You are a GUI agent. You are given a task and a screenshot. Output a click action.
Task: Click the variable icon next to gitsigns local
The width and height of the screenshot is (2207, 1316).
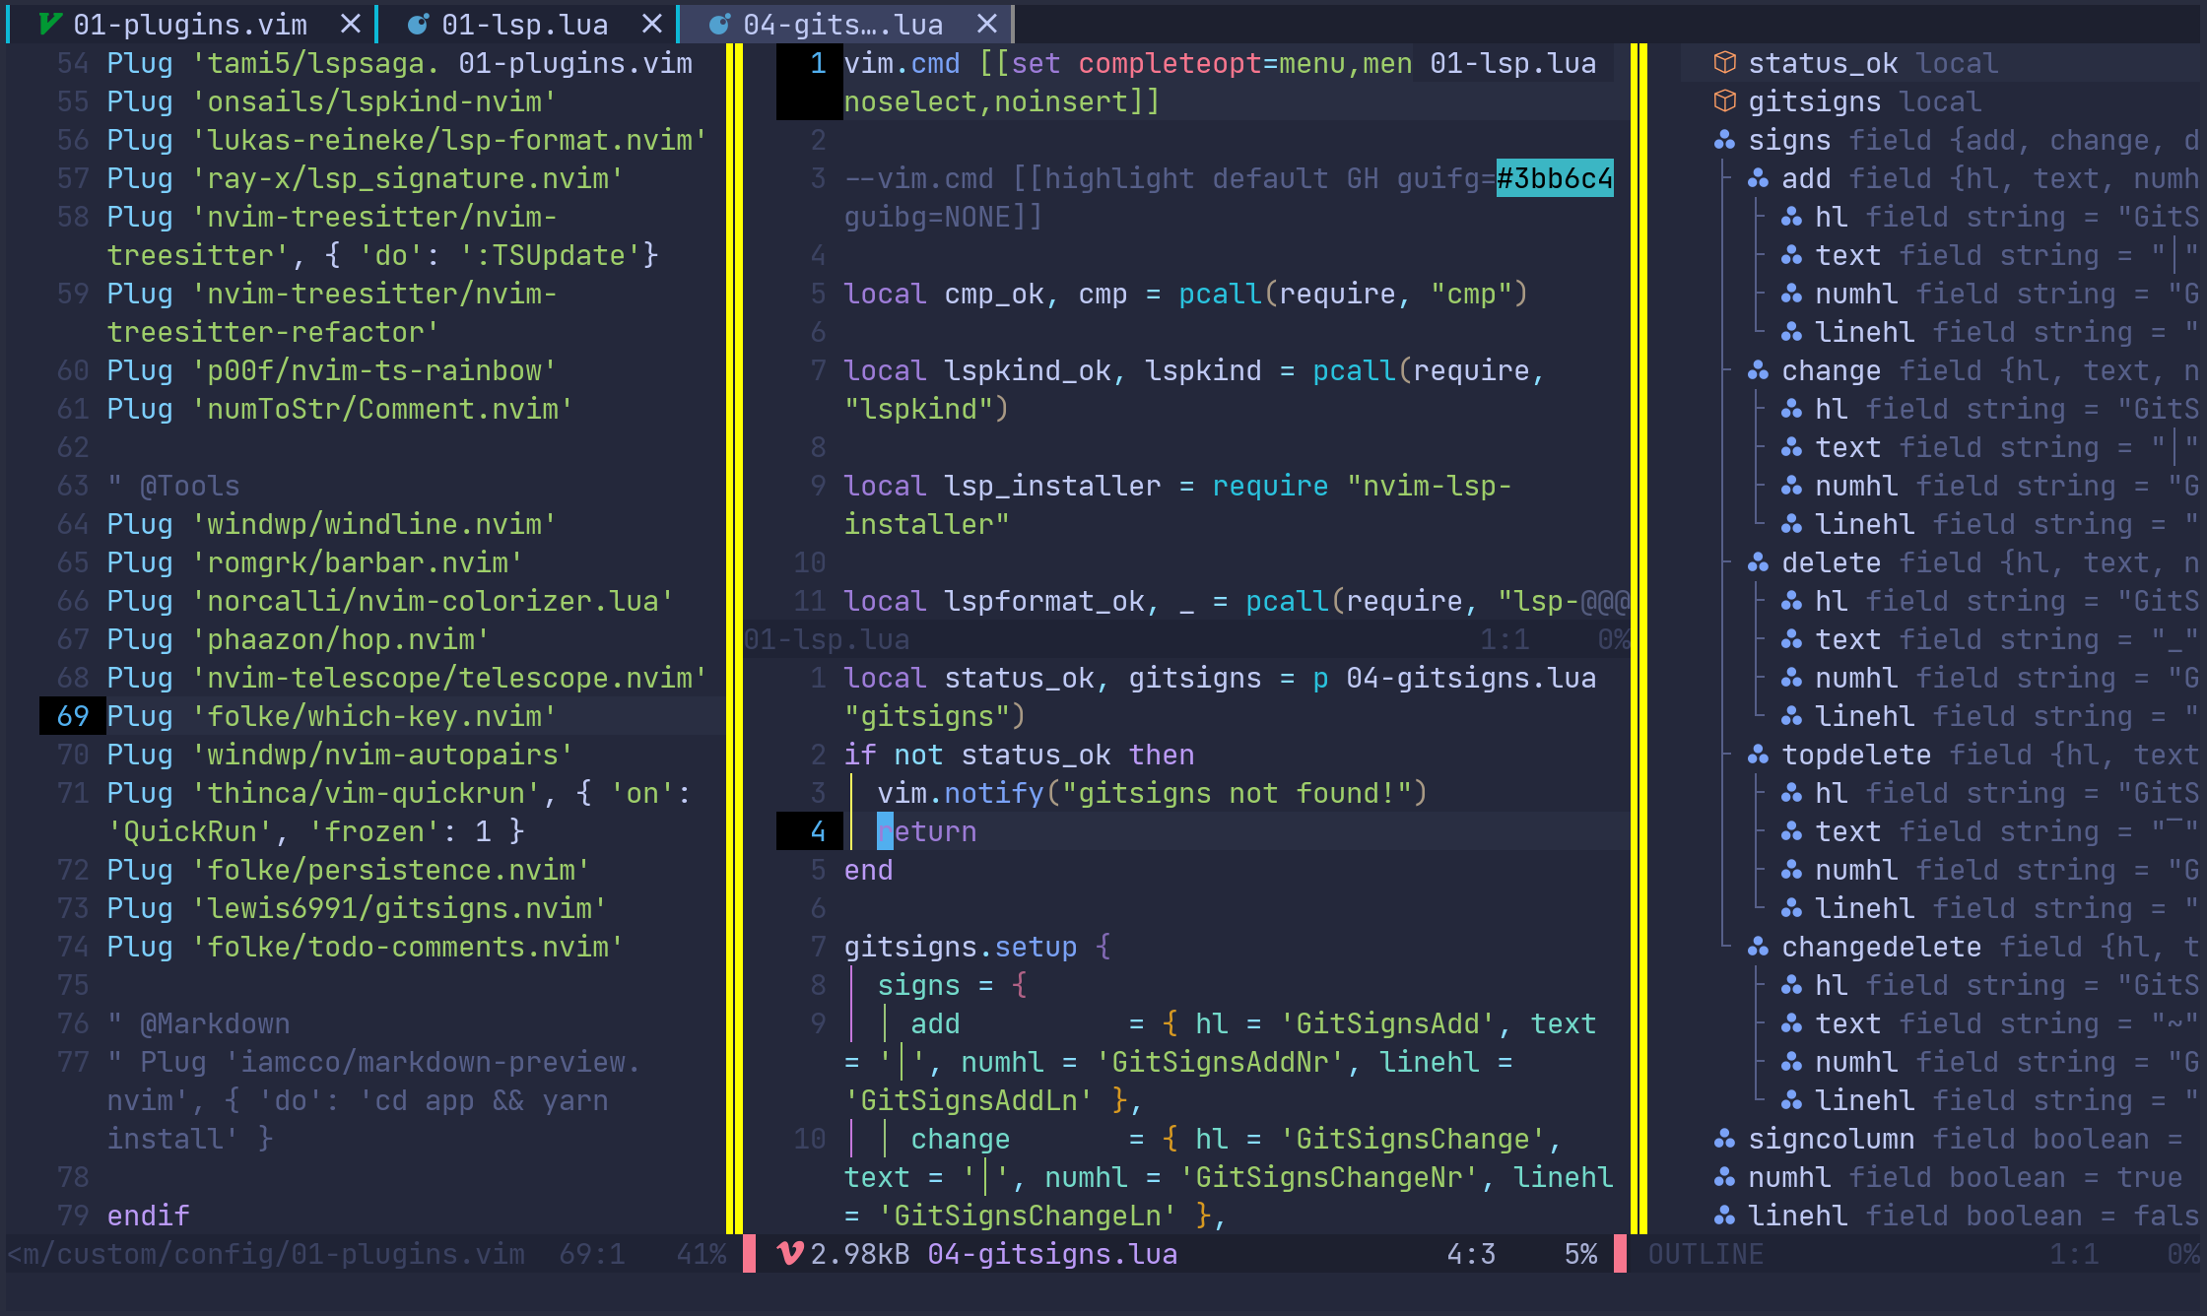[x=1724, y=101]
